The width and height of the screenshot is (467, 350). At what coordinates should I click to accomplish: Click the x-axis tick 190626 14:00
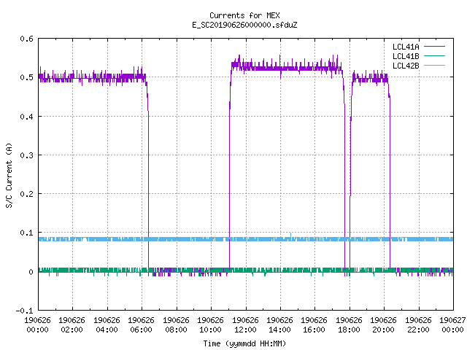click(279, 325)
